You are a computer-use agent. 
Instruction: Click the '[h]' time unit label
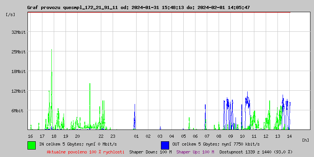[305, 140]
